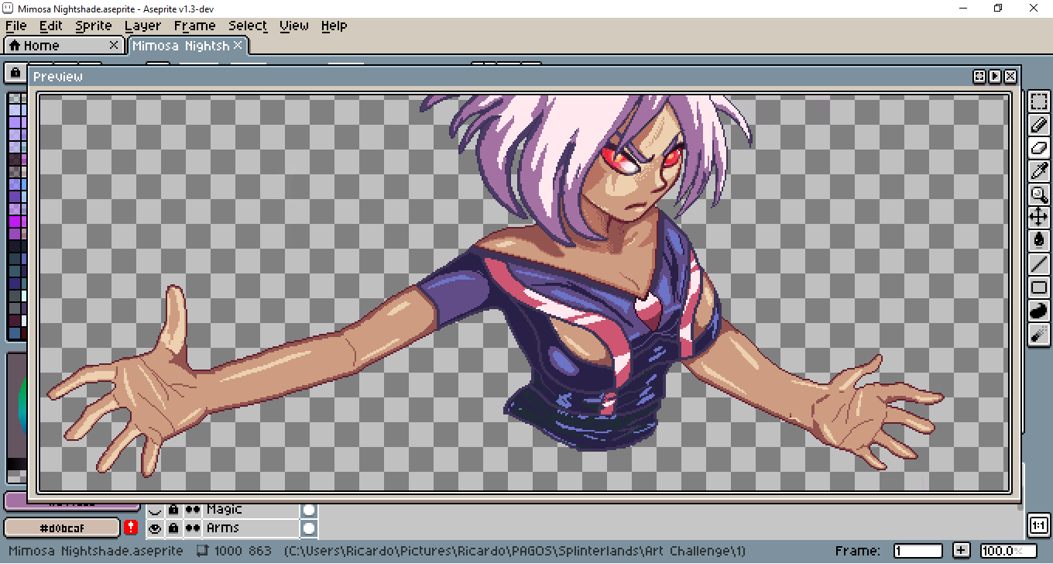Select the Arms layer cel

309,528
